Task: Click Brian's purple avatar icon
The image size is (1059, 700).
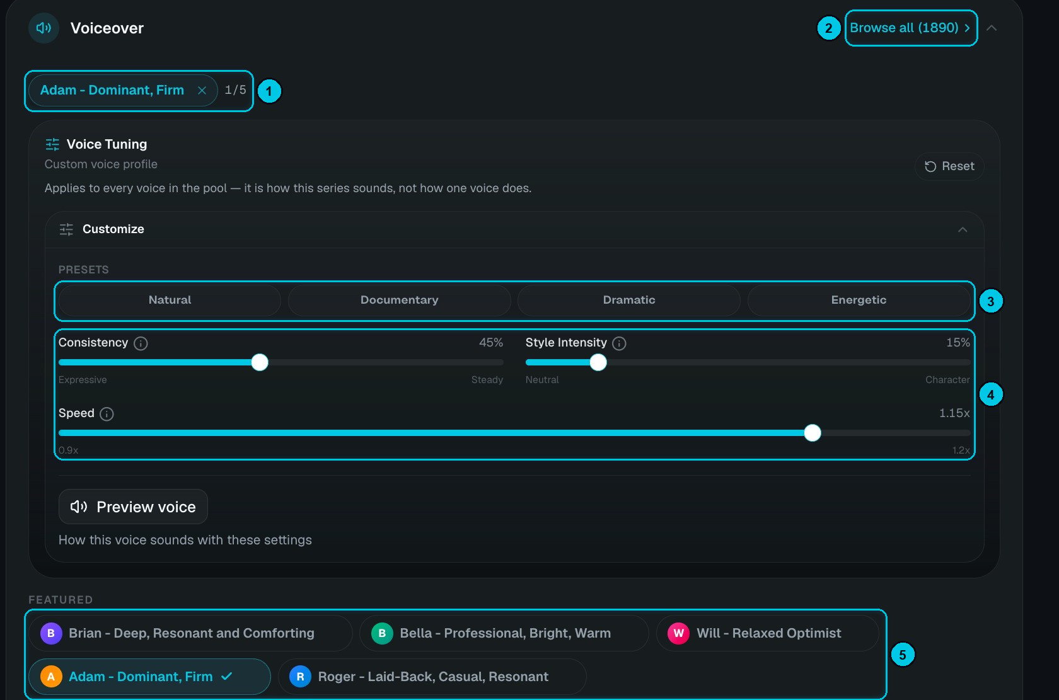Action: tap(51, 633)
